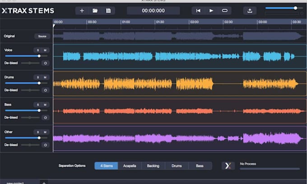307x184 pixels.
Task: Click the master volume slider handle
Action: pos(295,8)
